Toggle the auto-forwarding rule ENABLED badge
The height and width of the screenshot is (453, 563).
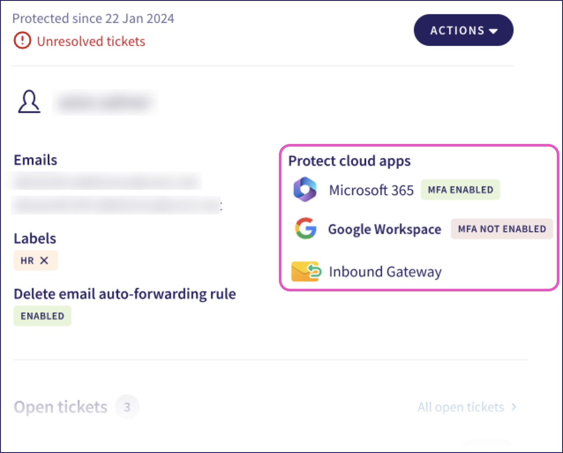(42, 316)
